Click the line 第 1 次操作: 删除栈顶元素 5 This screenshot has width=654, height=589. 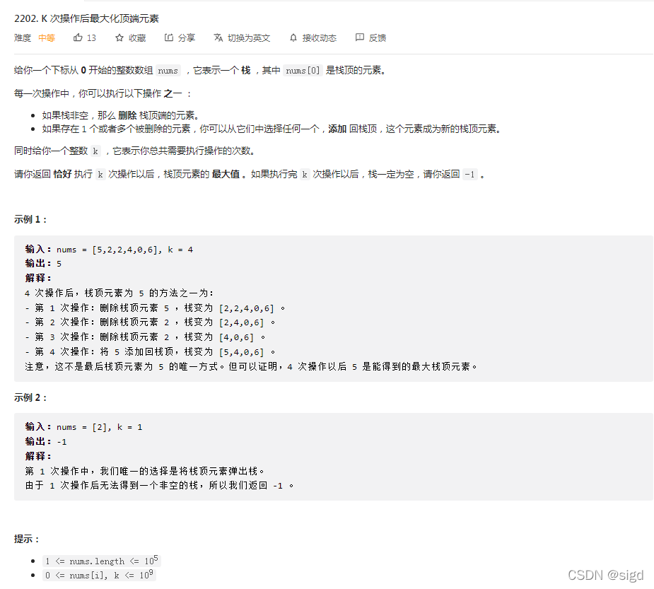pos(155,308)
